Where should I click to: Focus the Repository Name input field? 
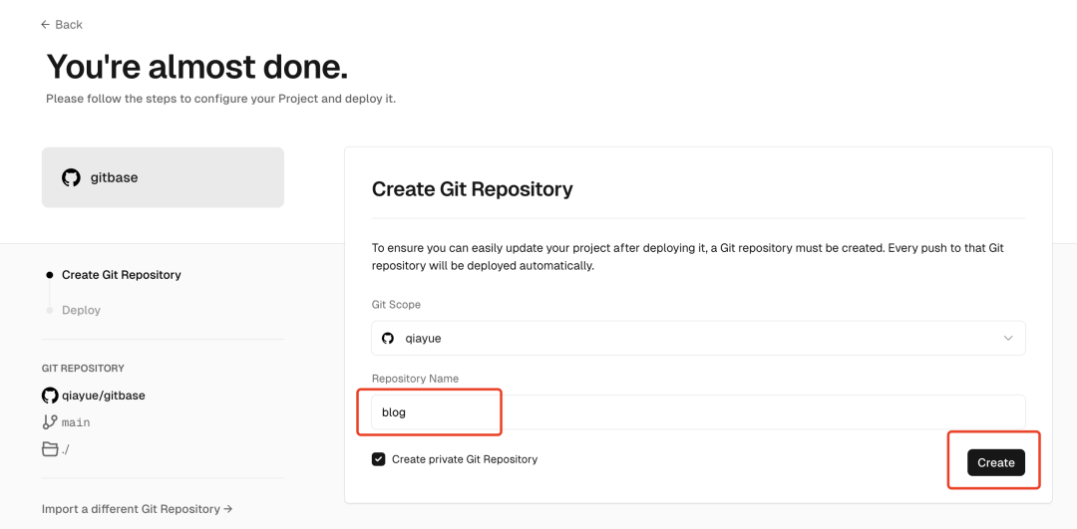pyautogui.click(x=698, y=412)
